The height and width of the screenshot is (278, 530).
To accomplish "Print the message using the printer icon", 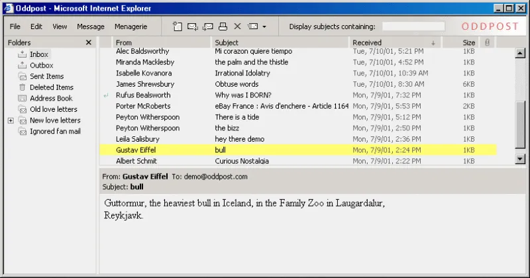I will [223, 26].
